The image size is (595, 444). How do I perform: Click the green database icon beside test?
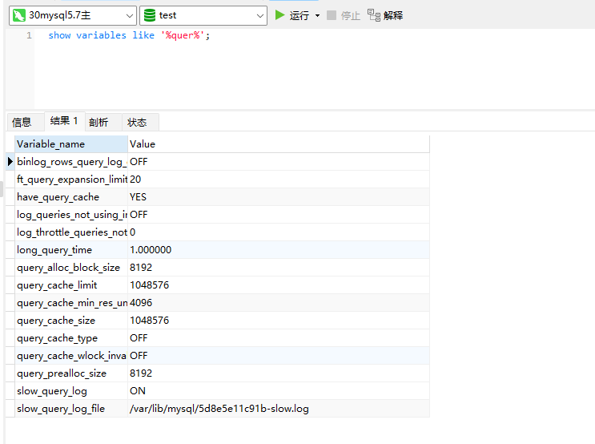click(150, 15)
